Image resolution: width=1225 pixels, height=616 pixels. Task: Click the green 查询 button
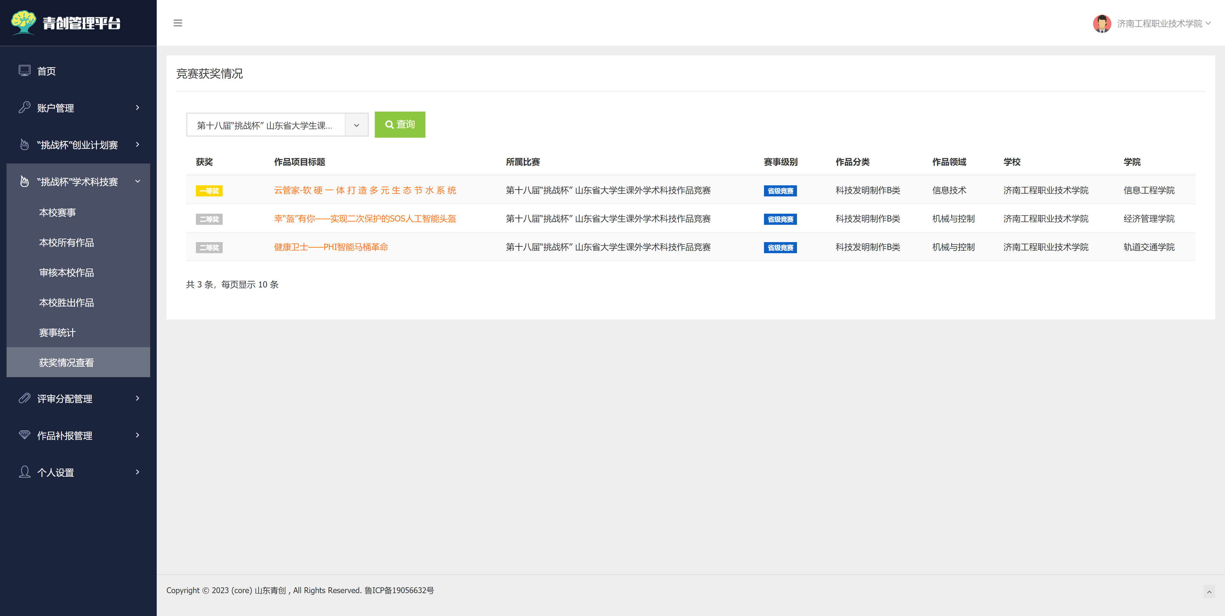point(400,125)
